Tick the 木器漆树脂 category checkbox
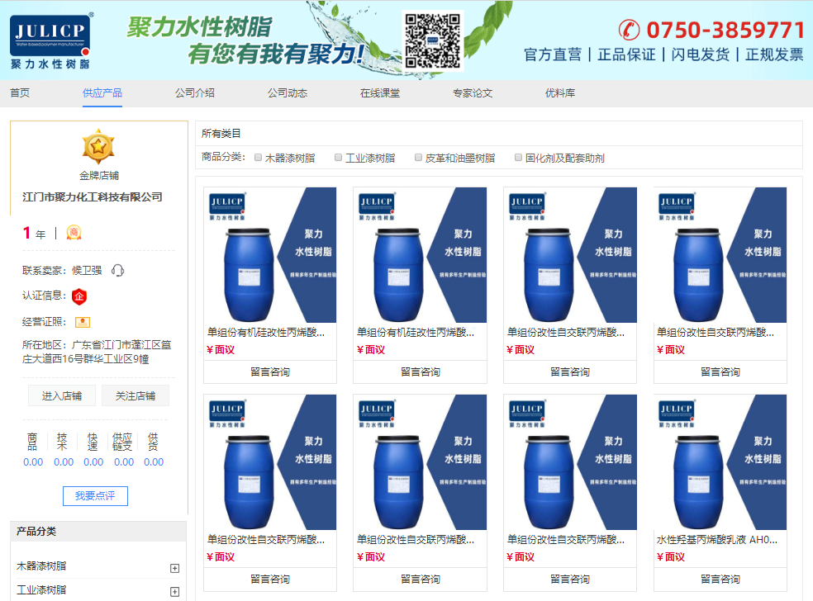This screenshot has width=813, height=601. [x=259, y=158]
